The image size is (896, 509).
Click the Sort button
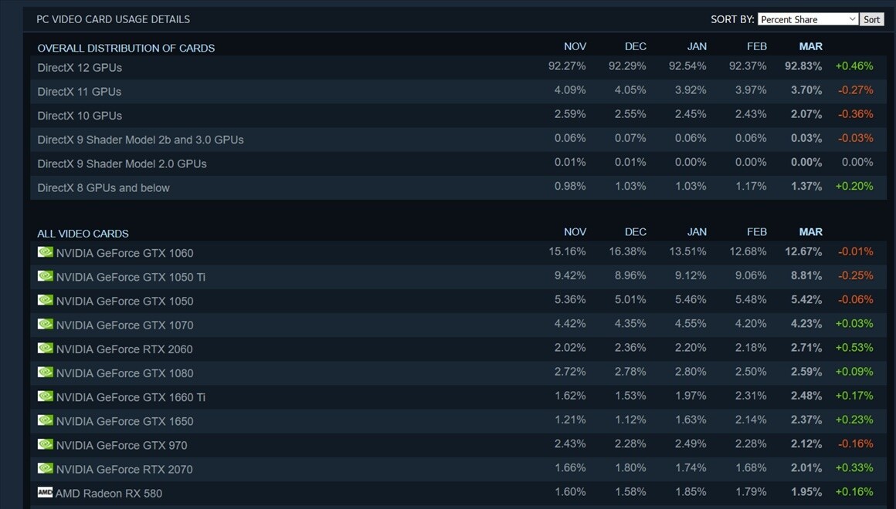[x=871, y=19]
